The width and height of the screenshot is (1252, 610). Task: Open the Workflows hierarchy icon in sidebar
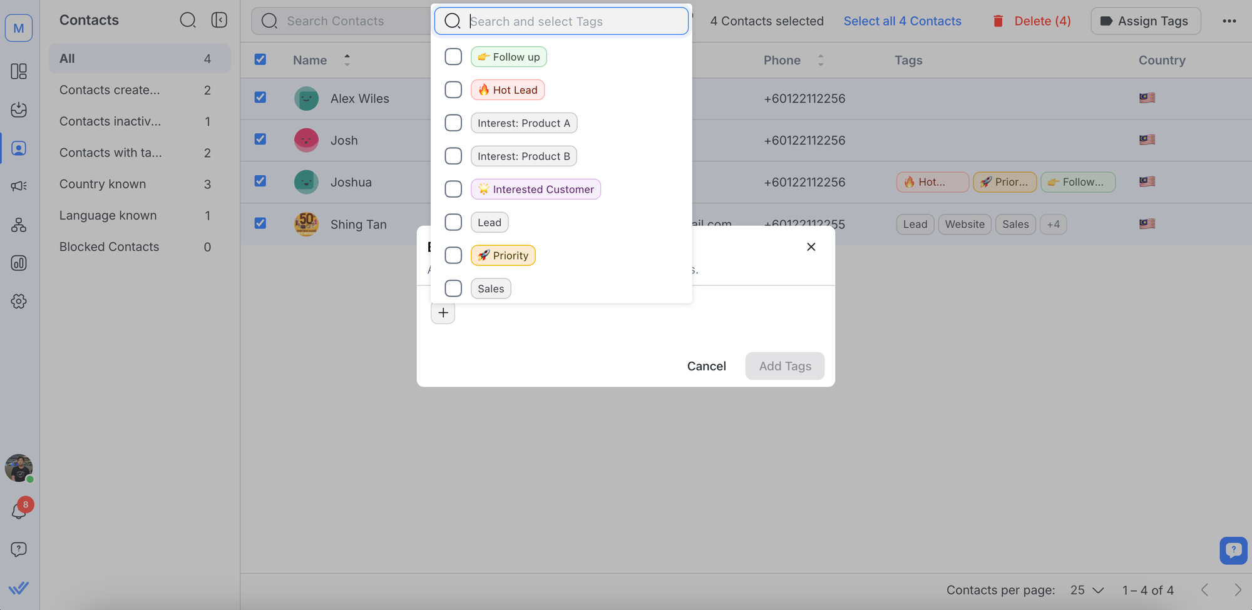pos(19,225)
